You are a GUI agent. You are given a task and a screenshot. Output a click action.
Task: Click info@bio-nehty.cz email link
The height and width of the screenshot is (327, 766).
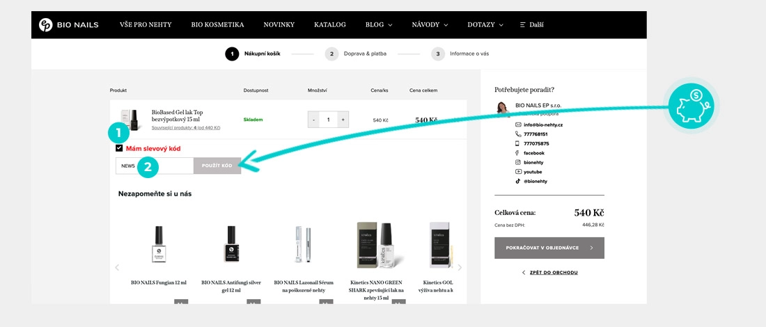click(543, 125)
